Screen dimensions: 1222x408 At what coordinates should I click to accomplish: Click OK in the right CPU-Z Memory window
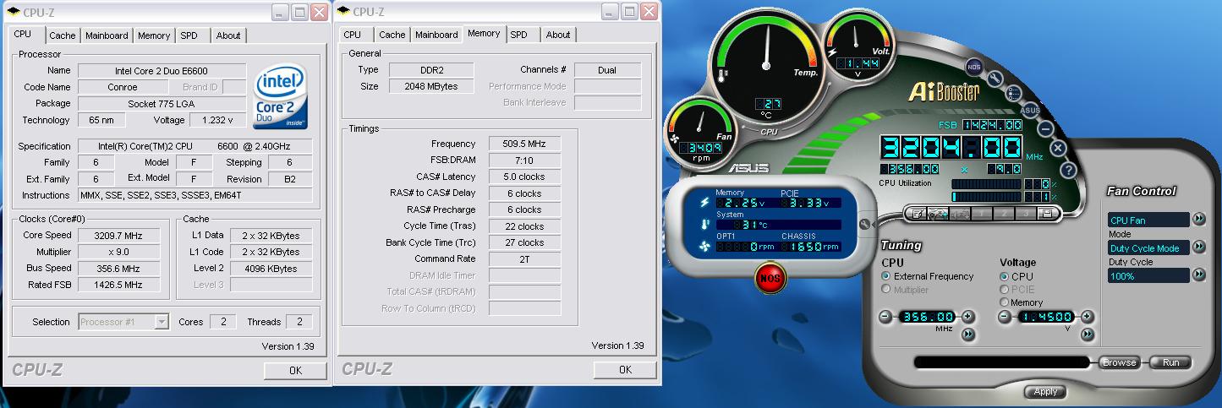click(625, 369)
